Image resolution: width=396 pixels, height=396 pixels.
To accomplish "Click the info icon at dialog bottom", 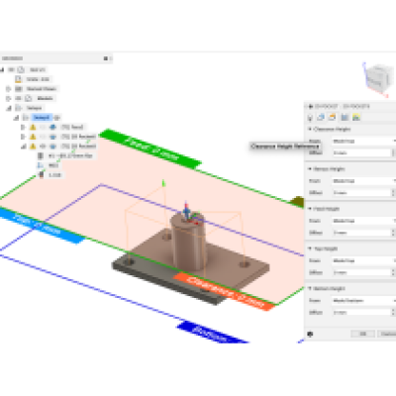I will [x=310, y=334].
